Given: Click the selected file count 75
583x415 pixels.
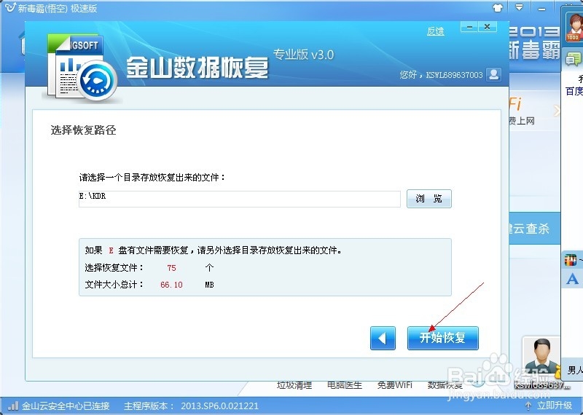Looking at the screenshot, I should (171, 268).
